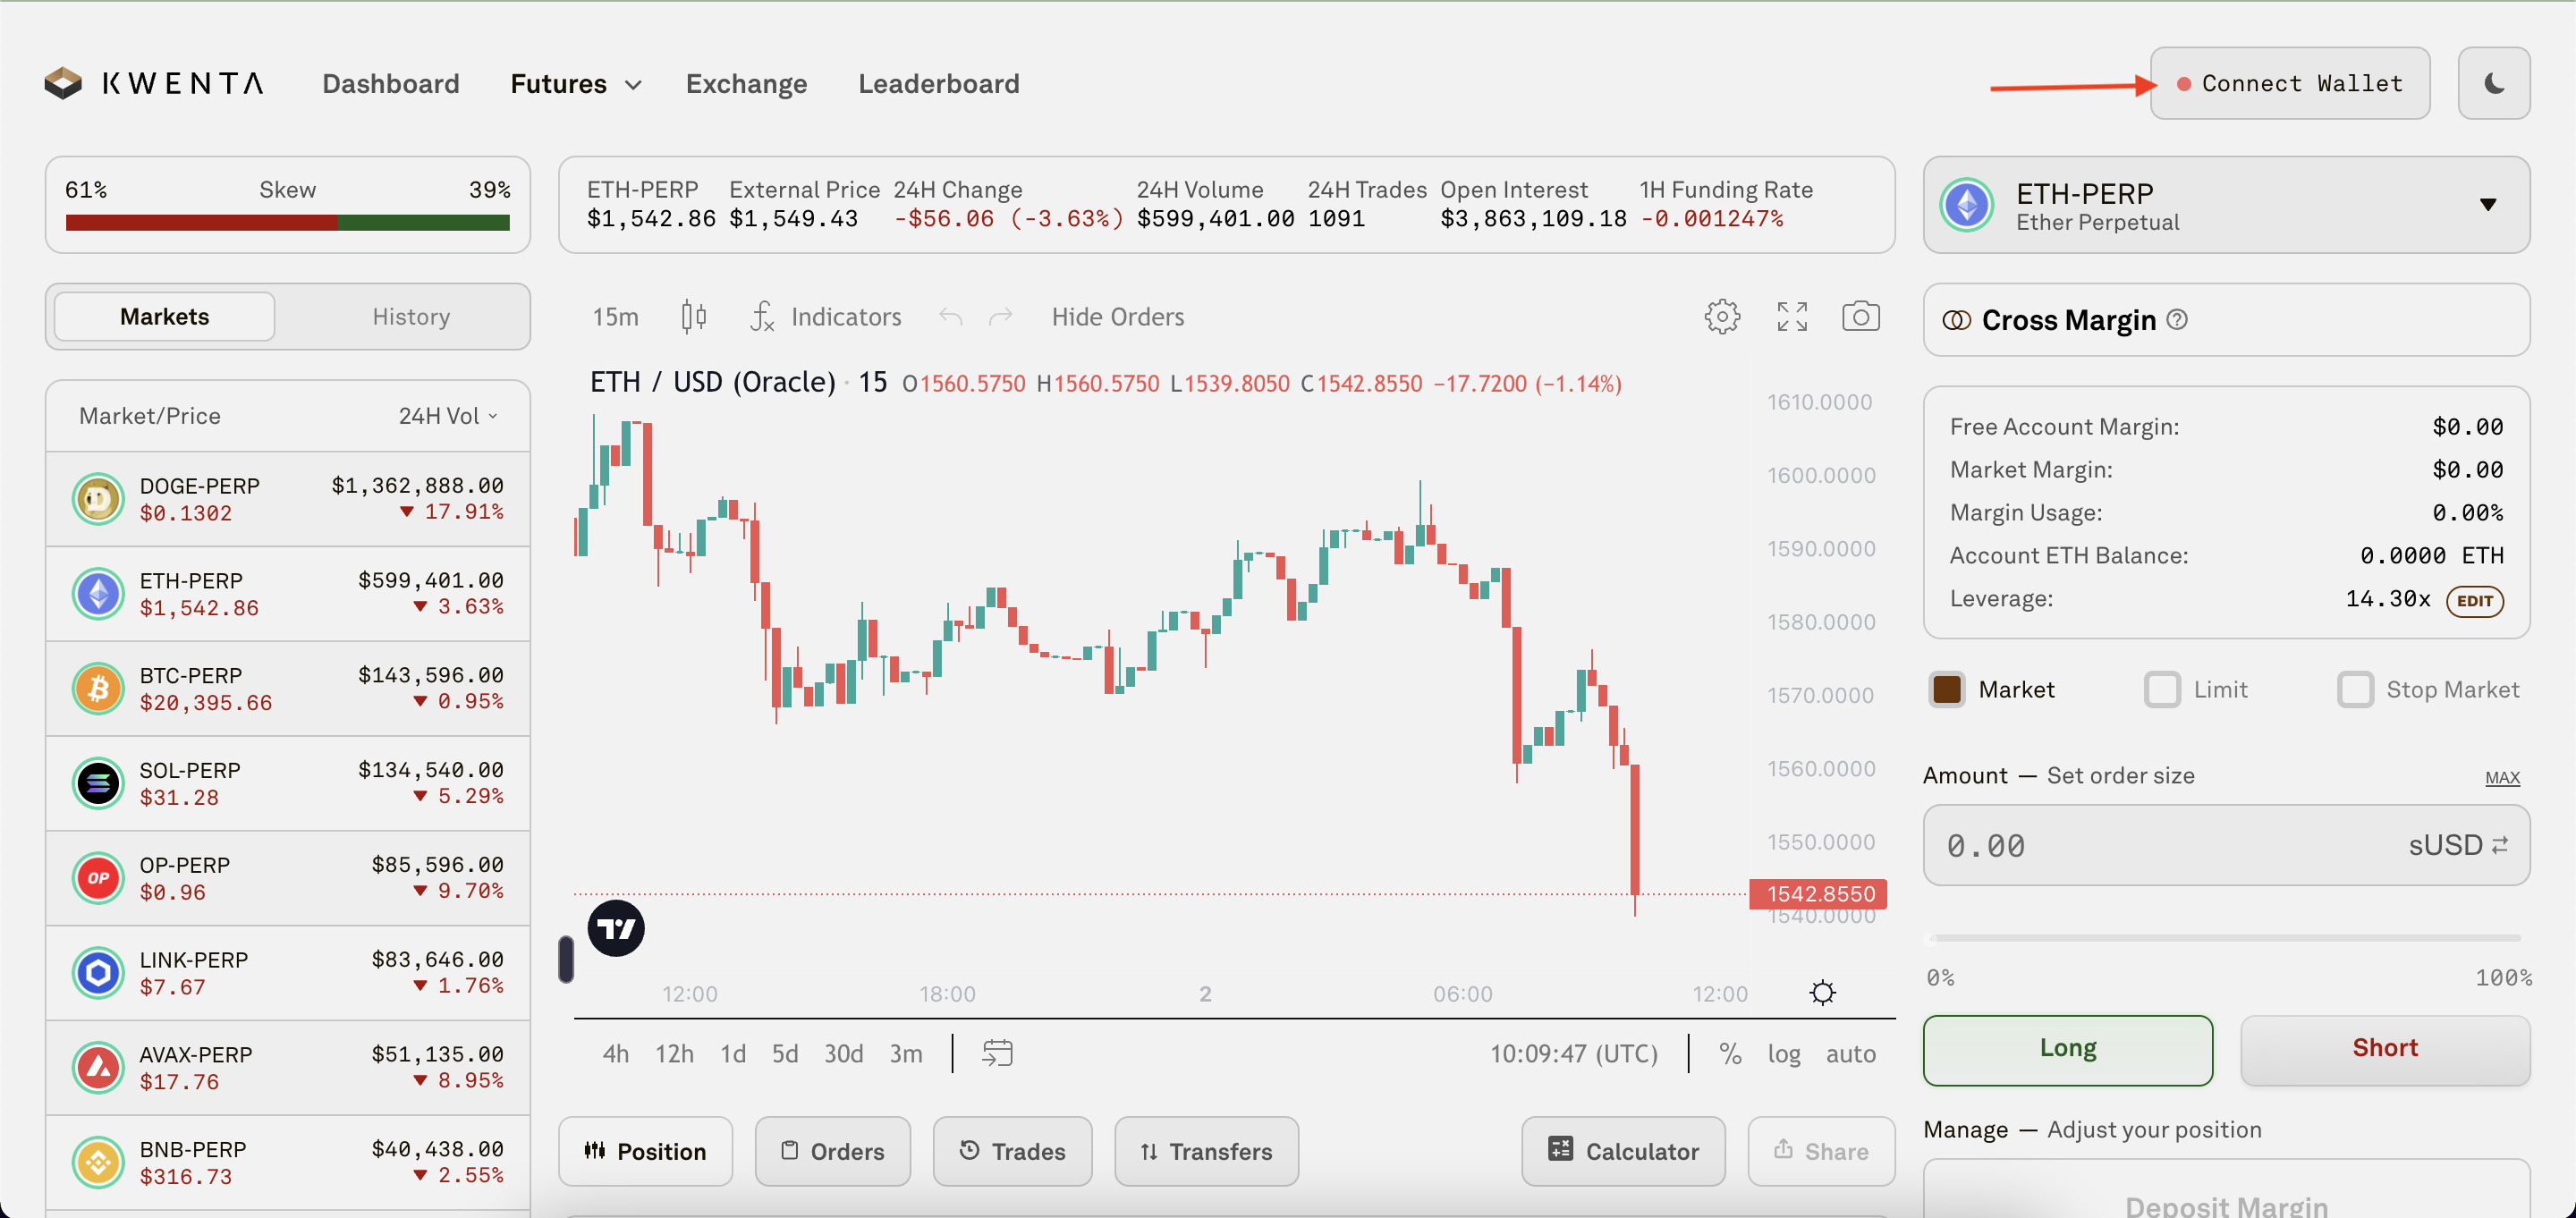
Task: Toggle auto scale on chart
Action: point(1850,1054)
